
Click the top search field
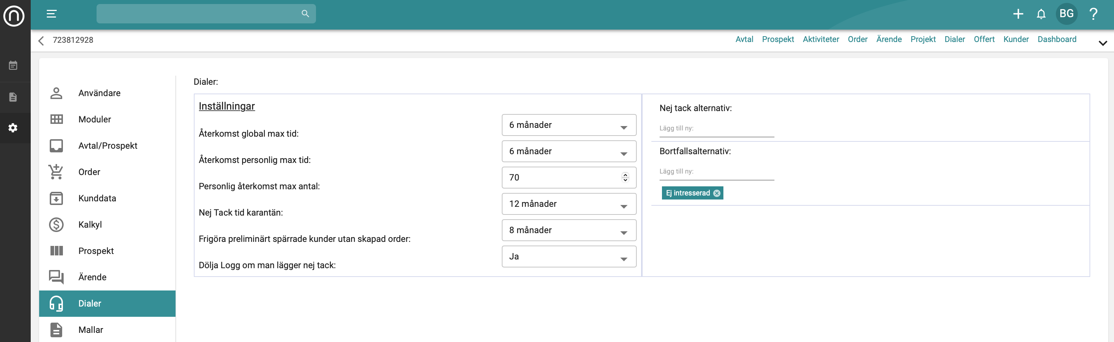[x=206, y=14]
